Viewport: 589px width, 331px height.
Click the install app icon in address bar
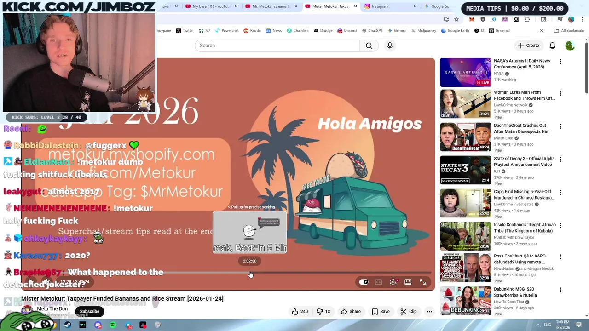446,19
